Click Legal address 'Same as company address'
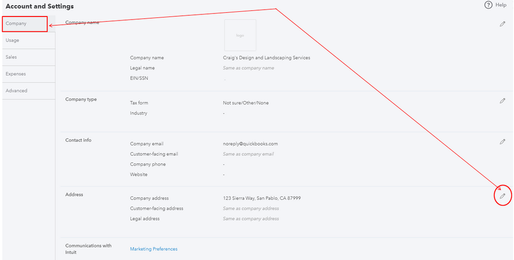This screenshot has width=514, height=260. tap(251, 219)
